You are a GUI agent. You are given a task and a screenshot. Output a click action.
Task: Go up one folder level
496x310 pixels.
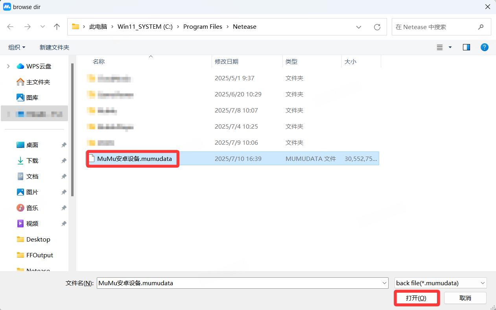click(x=57, y=27)
